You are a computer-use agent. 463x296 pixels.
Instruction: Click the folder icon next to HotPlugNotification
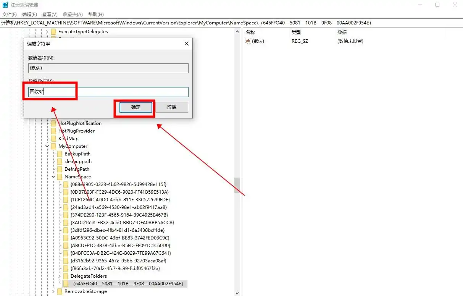(53, 123)
